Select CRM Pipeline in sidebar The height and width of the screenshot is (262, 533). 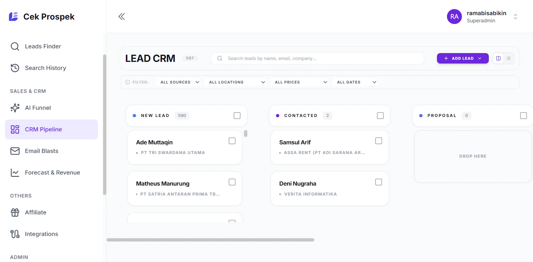tap(52, 129)
